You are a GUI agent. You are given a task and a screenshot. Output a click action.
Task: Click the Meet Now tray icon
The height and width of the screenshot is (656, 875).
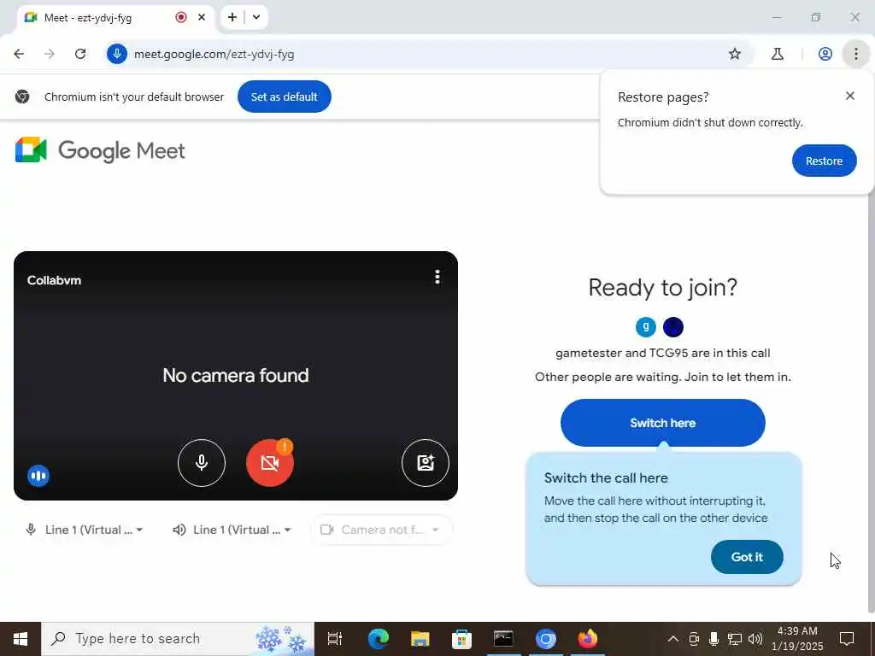694,639
